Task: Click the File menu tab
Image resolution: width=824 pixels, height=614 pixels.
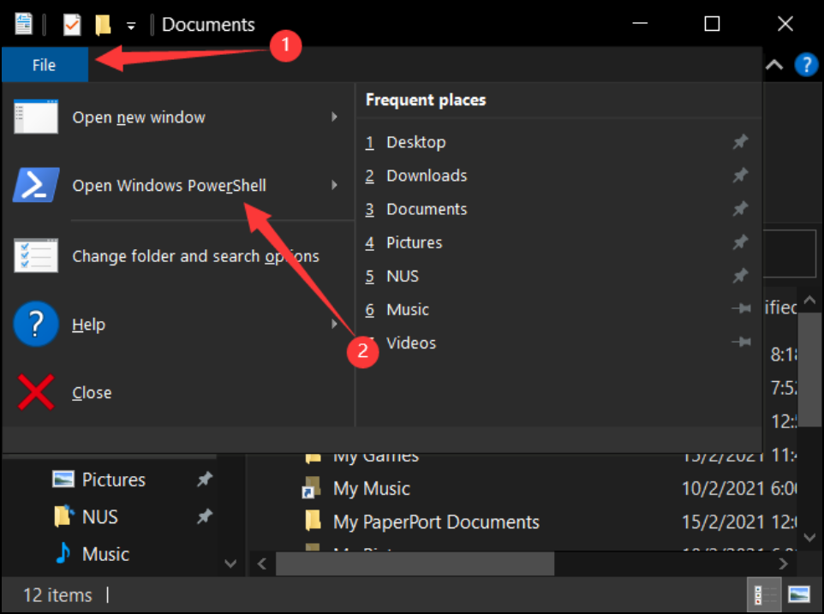Action: [45, 65]
